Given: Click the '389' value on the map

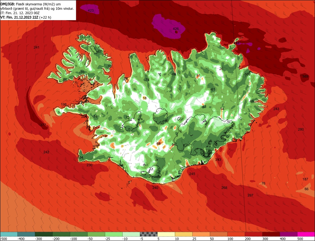Looking at the screenshot, I should click(x=305, y=76).
